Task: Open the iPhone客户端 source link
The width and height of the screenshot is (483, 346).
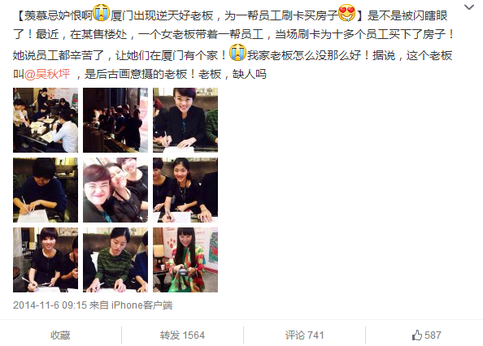Action: [141, 305]
